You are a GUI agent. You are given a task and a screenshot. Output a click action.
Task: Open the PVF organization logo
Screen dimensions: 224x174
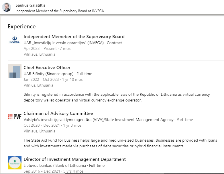[x=15, y=117]
